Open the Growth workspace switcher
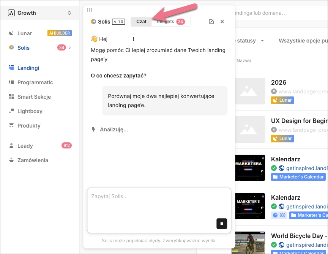Image resolution: width=328 pixels, height=254 pixels. [x=39, y=13]
